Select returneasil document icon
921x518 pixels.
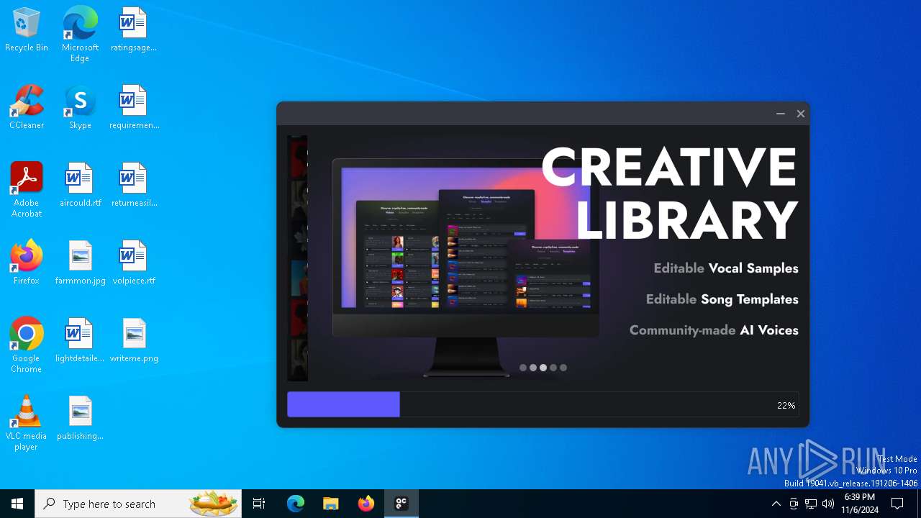click(134, 186)
